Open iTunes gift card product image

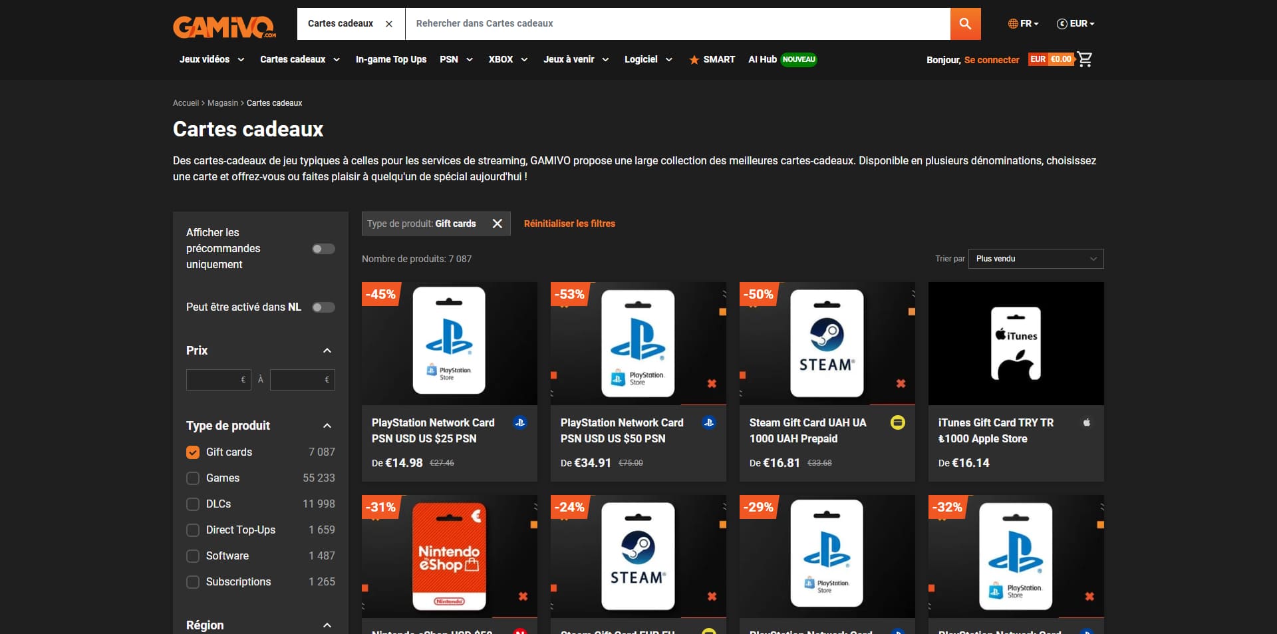click(1016, 343)
